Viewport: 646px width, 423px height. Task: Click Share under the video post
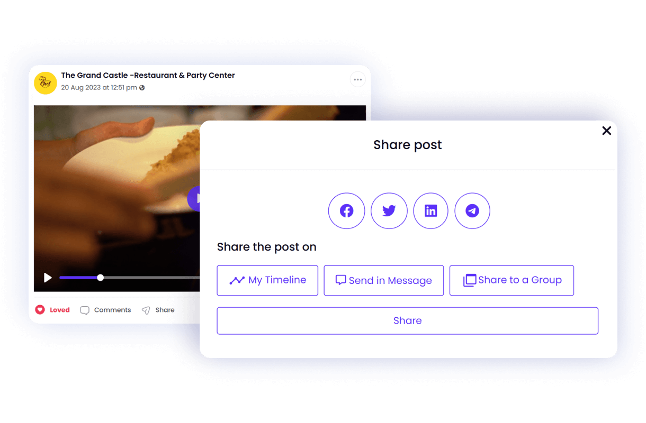pos(158,310)
